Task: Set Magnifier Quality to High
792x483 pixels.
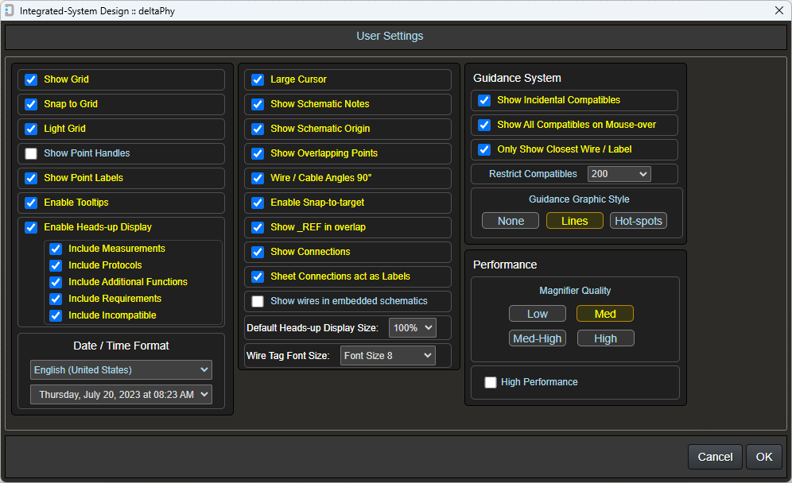Action: click(x=605, y=338)
